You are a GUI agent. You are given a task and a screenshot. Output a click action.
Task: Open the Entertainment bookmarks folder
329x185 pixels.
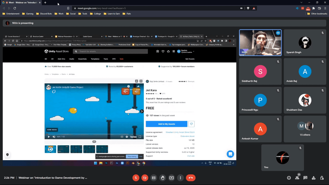[x=11, y=14]
